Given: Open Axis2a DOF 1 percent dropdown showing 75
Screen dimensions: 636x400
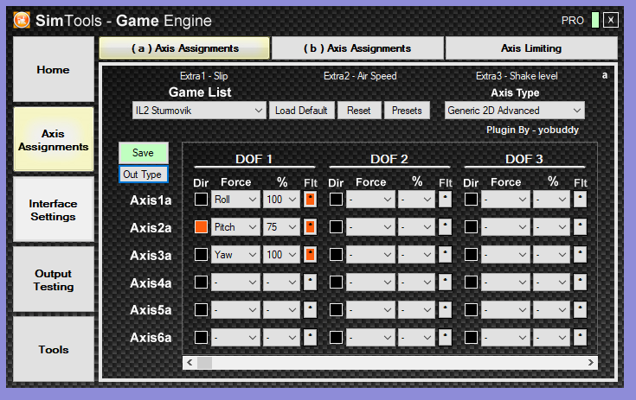Looking at the screenshot, I should tap(281, 226).
